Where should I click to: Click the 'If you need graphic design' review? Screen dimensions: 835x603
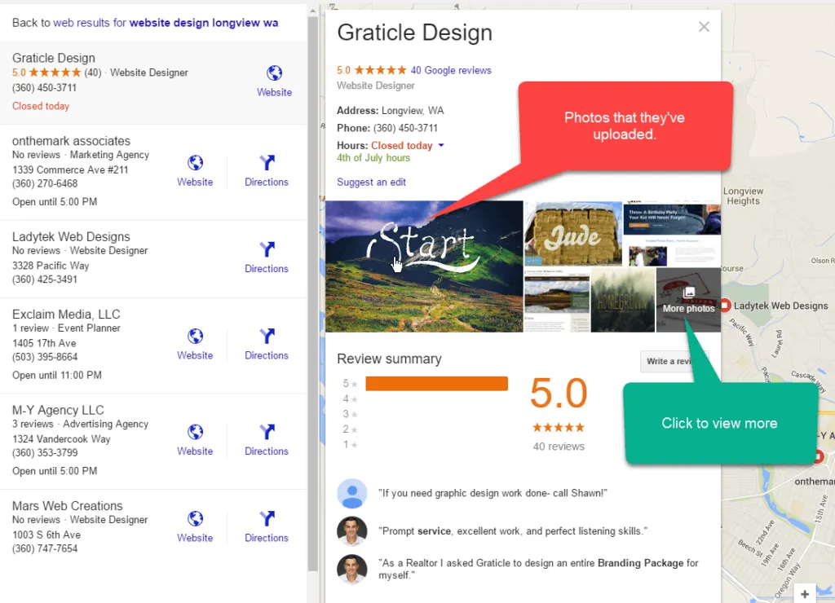pyautogui.click(x=493, y=493)
